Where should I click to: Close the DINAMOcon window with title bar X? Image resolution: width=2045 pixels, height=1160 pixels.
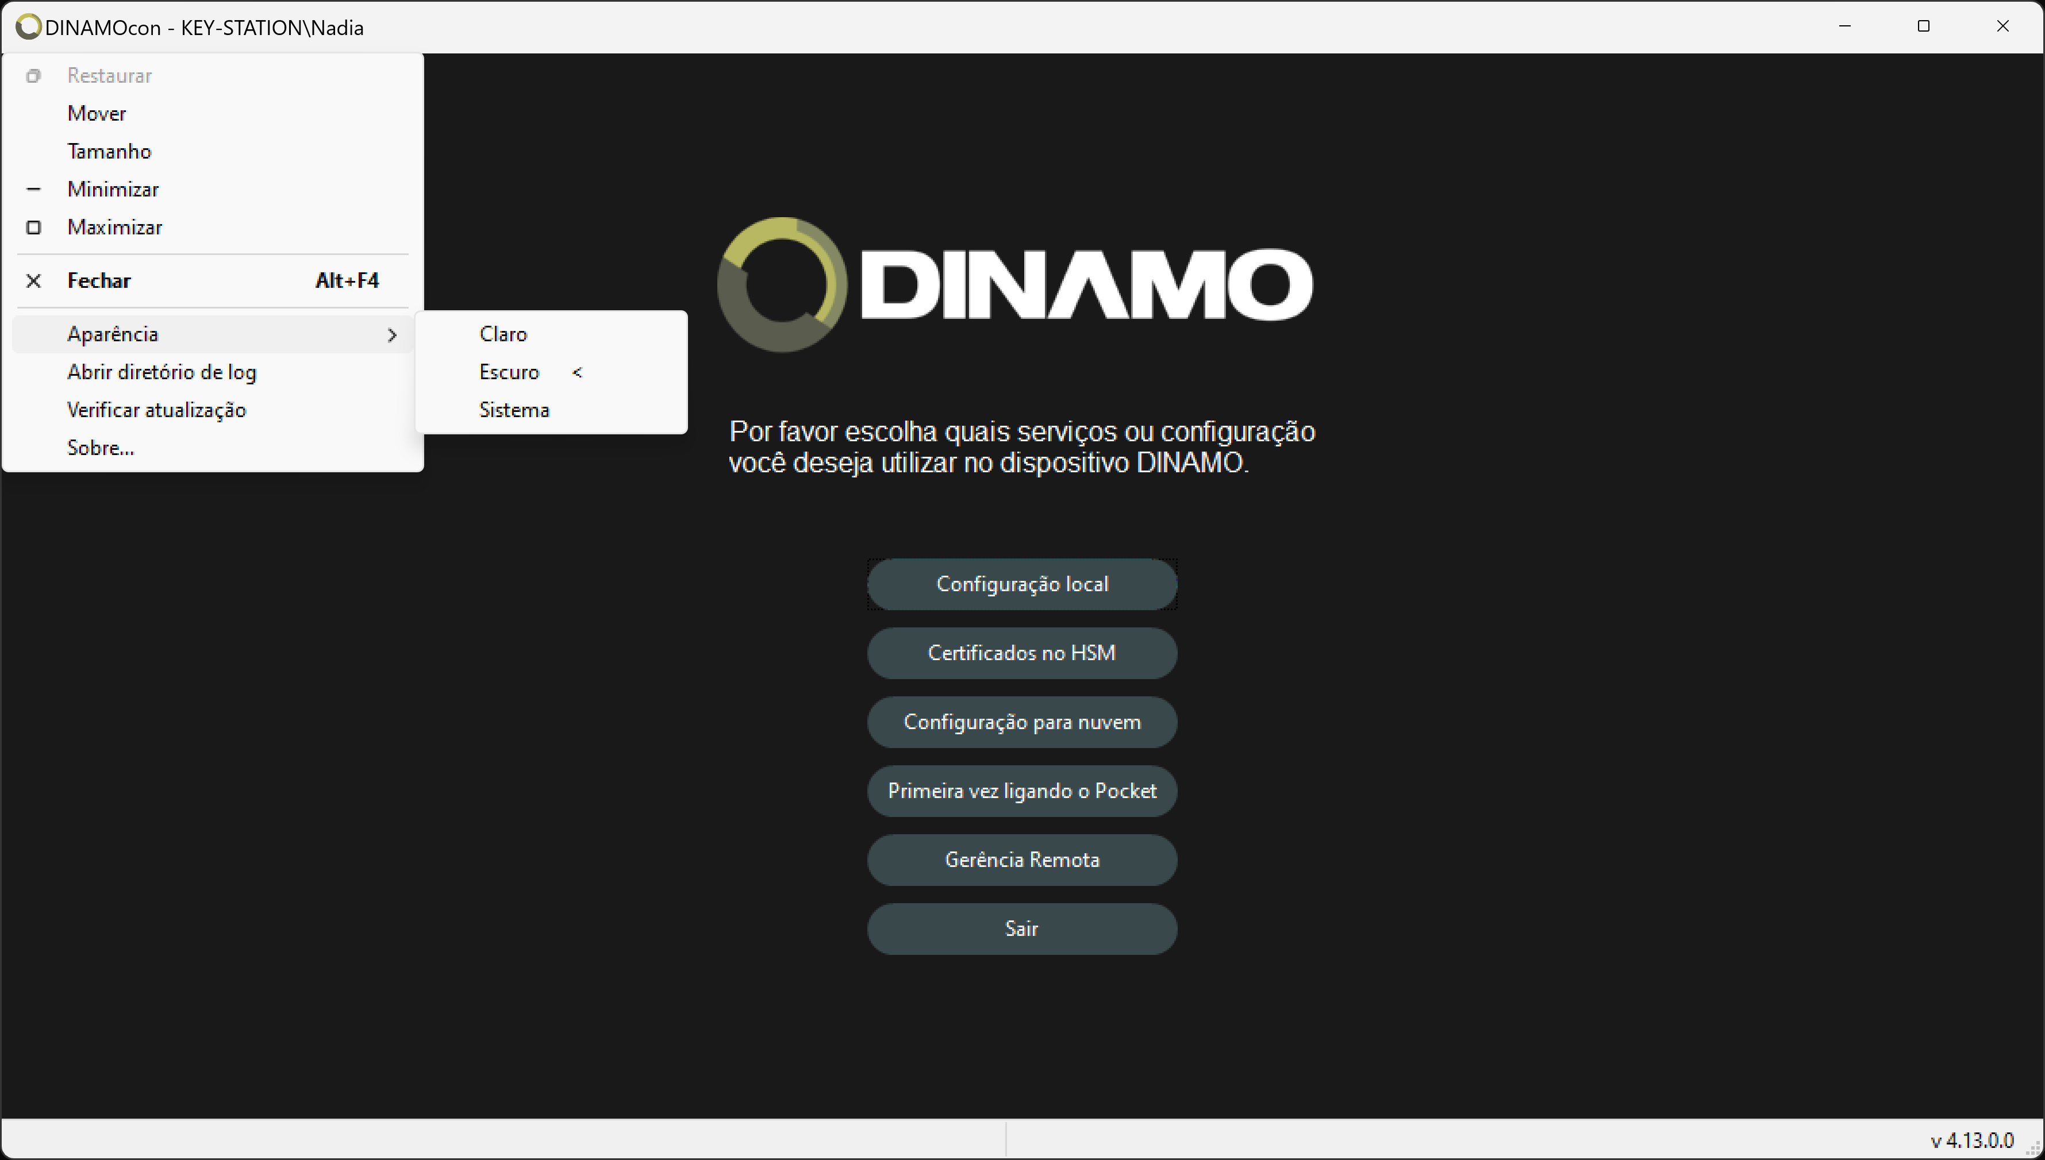click(2002, 26)
